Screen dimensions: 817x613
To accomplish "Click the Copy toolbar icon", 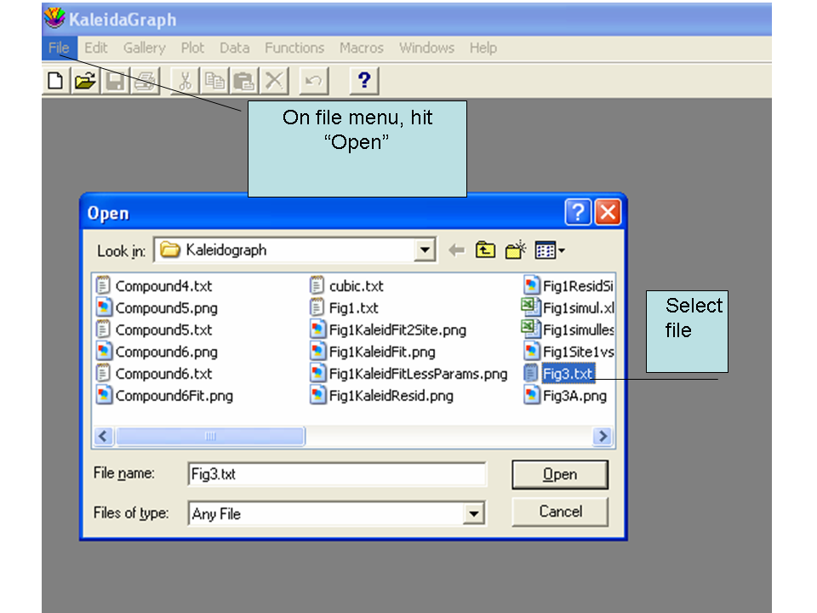I will coord(214,82).
